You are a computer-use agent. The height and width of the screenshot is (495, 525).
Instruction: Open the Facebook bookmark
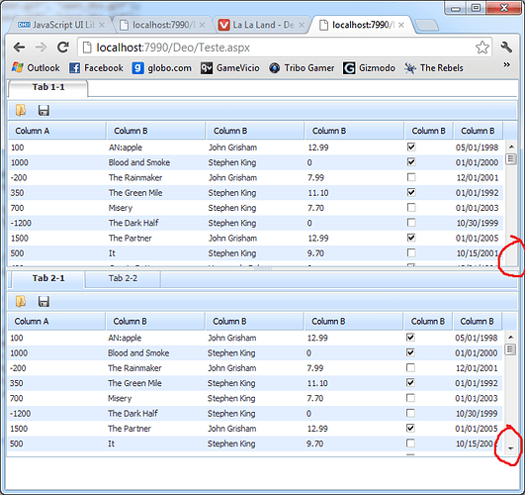pos(96,68)
